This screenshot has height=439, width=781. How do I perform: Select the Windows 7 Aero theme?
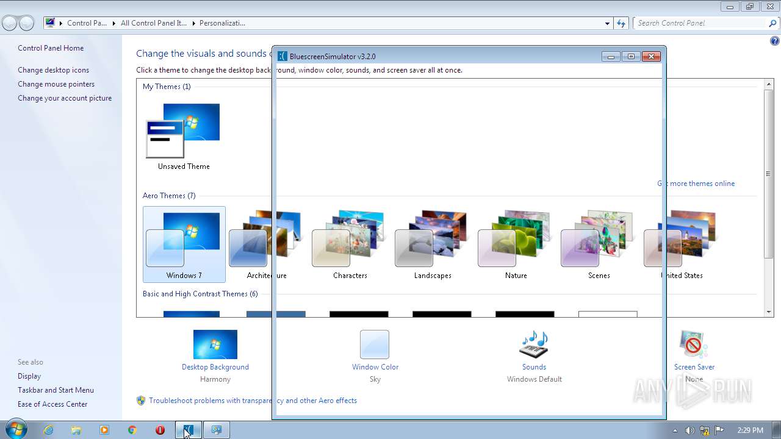pyautogui.click(x=184, y=244)
